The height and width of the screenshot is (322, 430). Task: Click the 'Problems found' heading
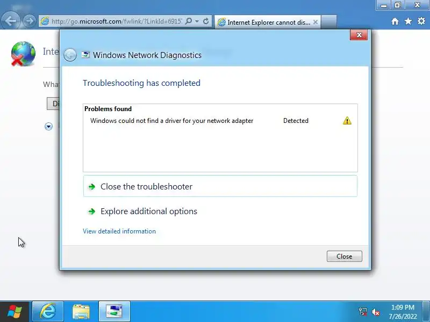[x=108, y=109]
